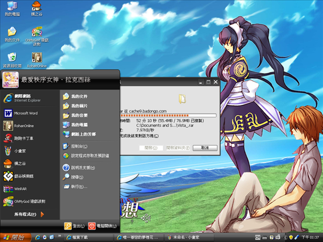Select the 資源回收筒 desktop icon

pyautogui.click(x=12, y=60)
